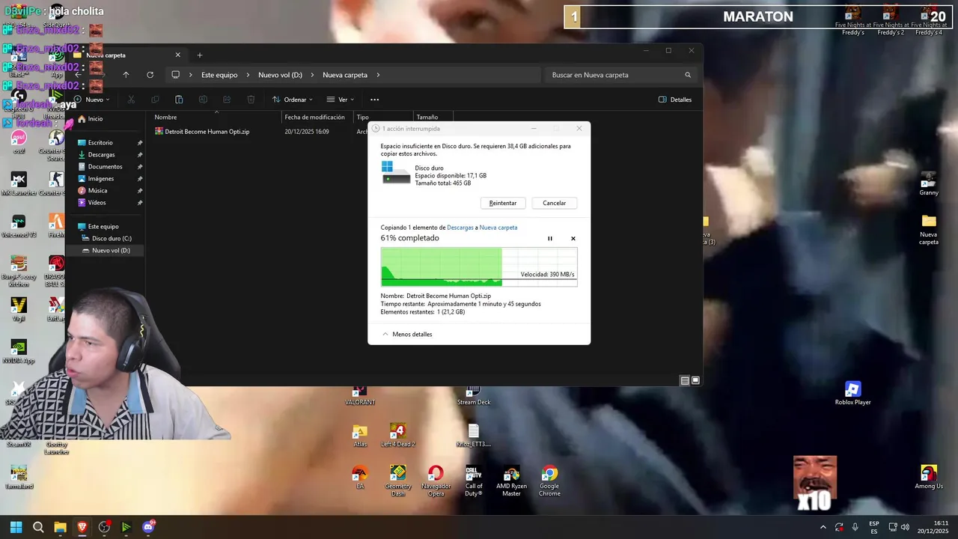
Task: Click Brave browser on the taskbar
Action: 82,527
